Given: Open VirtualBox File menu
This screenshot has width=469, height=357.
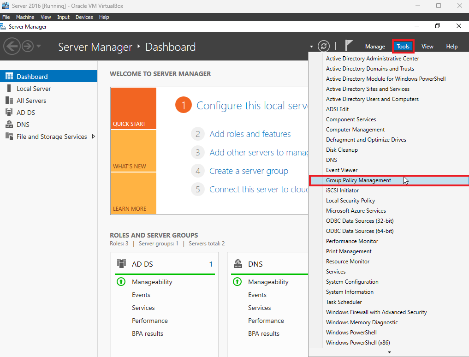Looking at the screenshot, I should click(6, 17).
